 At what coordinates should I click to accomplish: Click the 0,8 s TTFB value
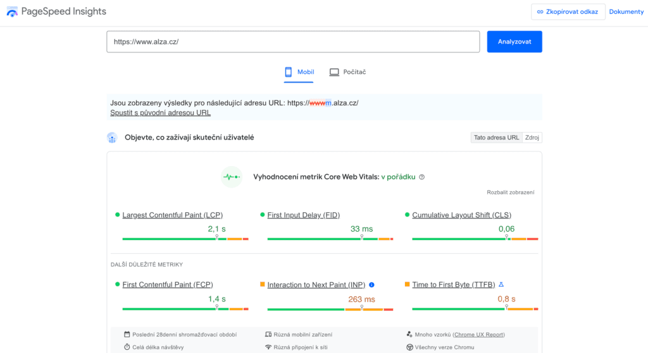coord(506,299)
